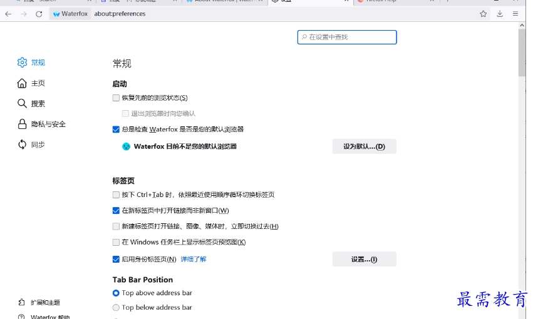Click the scrollbar up arrow
This screenshot has width=533, height=319.
click(522, 25)
